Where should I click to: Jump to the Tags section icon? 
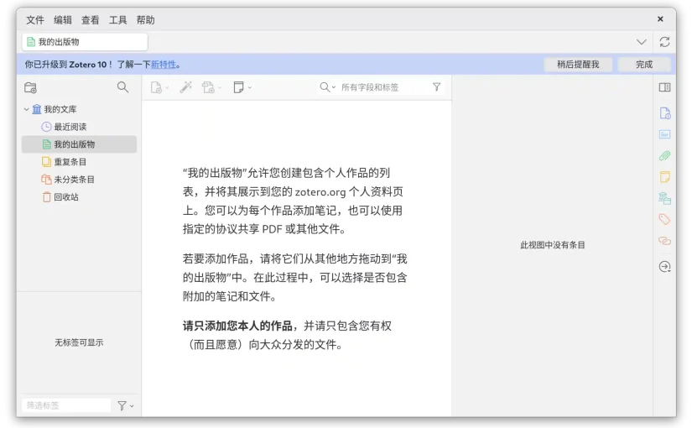tap(664, 219)
